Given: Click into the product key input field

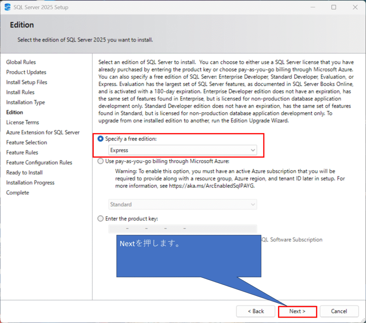Looking at the screenshot, I should tap(183, 228).
